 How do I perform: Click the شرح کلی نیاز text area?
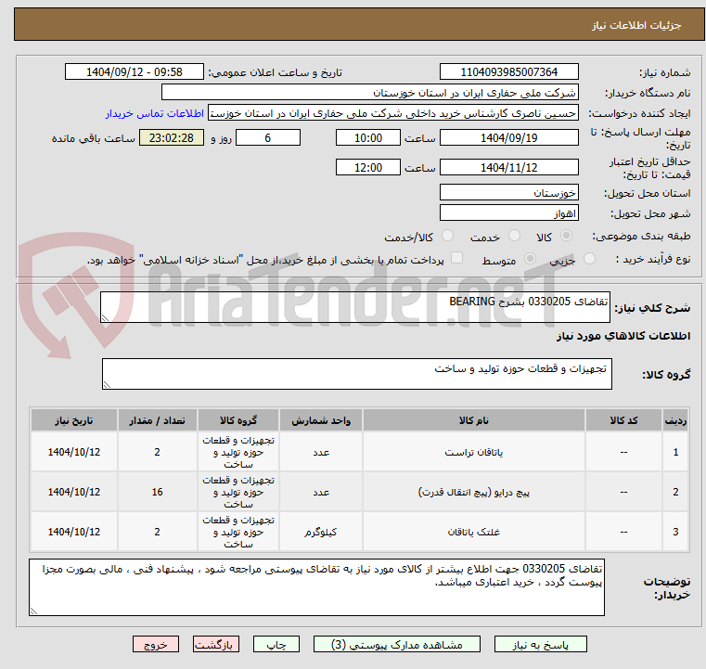click(355, 307)
